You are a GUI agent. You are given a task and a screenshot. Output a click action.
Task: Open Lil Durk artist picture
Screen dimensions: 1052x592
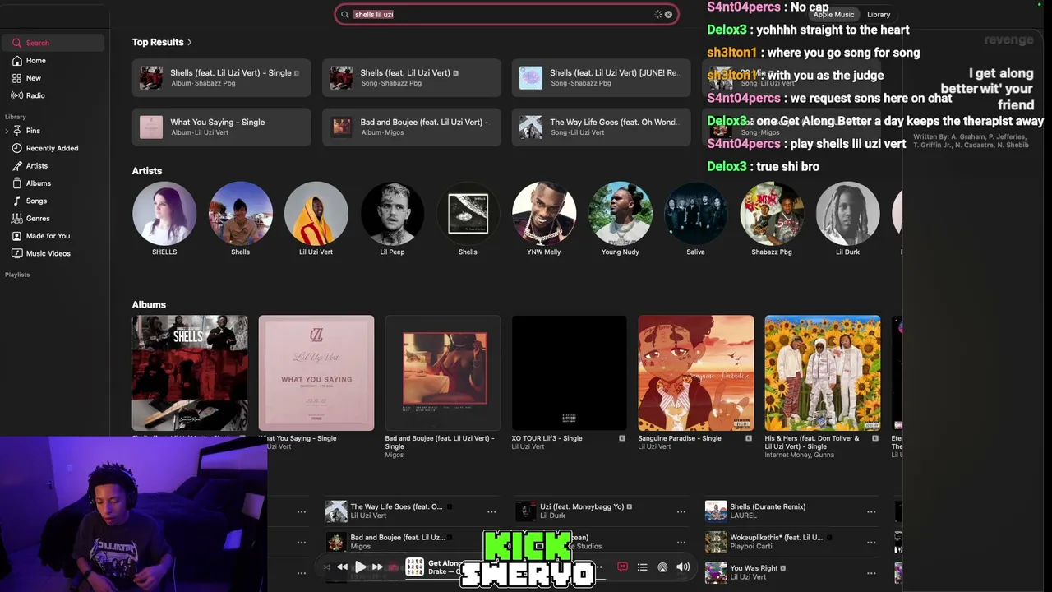tap(847, 214)
